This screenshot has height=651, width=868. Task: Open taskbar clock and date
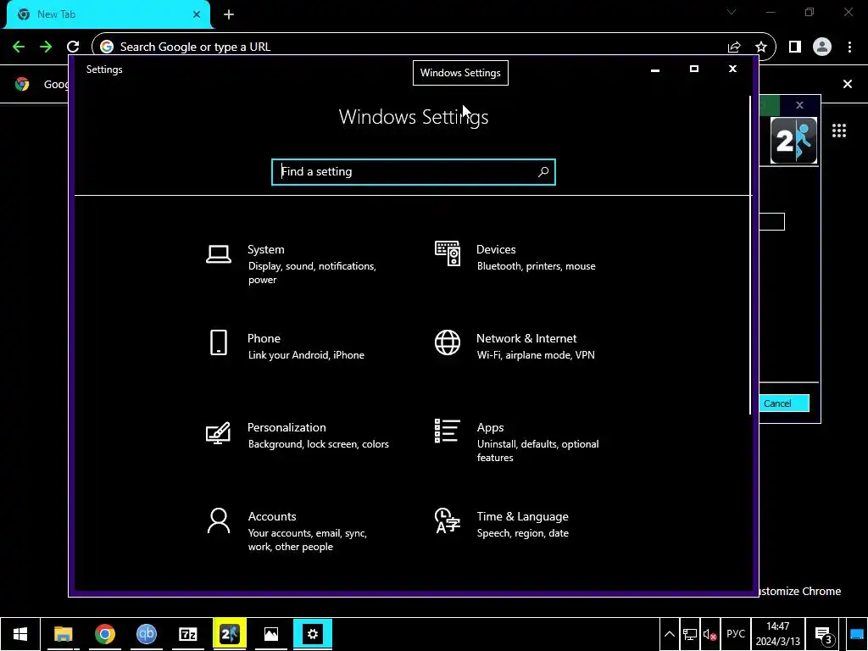[x=778, y=634]
